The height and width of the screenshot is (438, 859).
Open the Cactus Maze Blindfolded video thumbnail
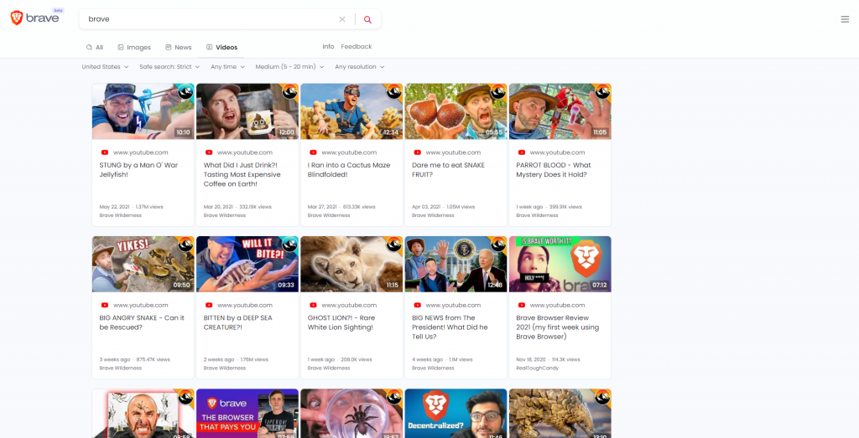coord(351,111)
